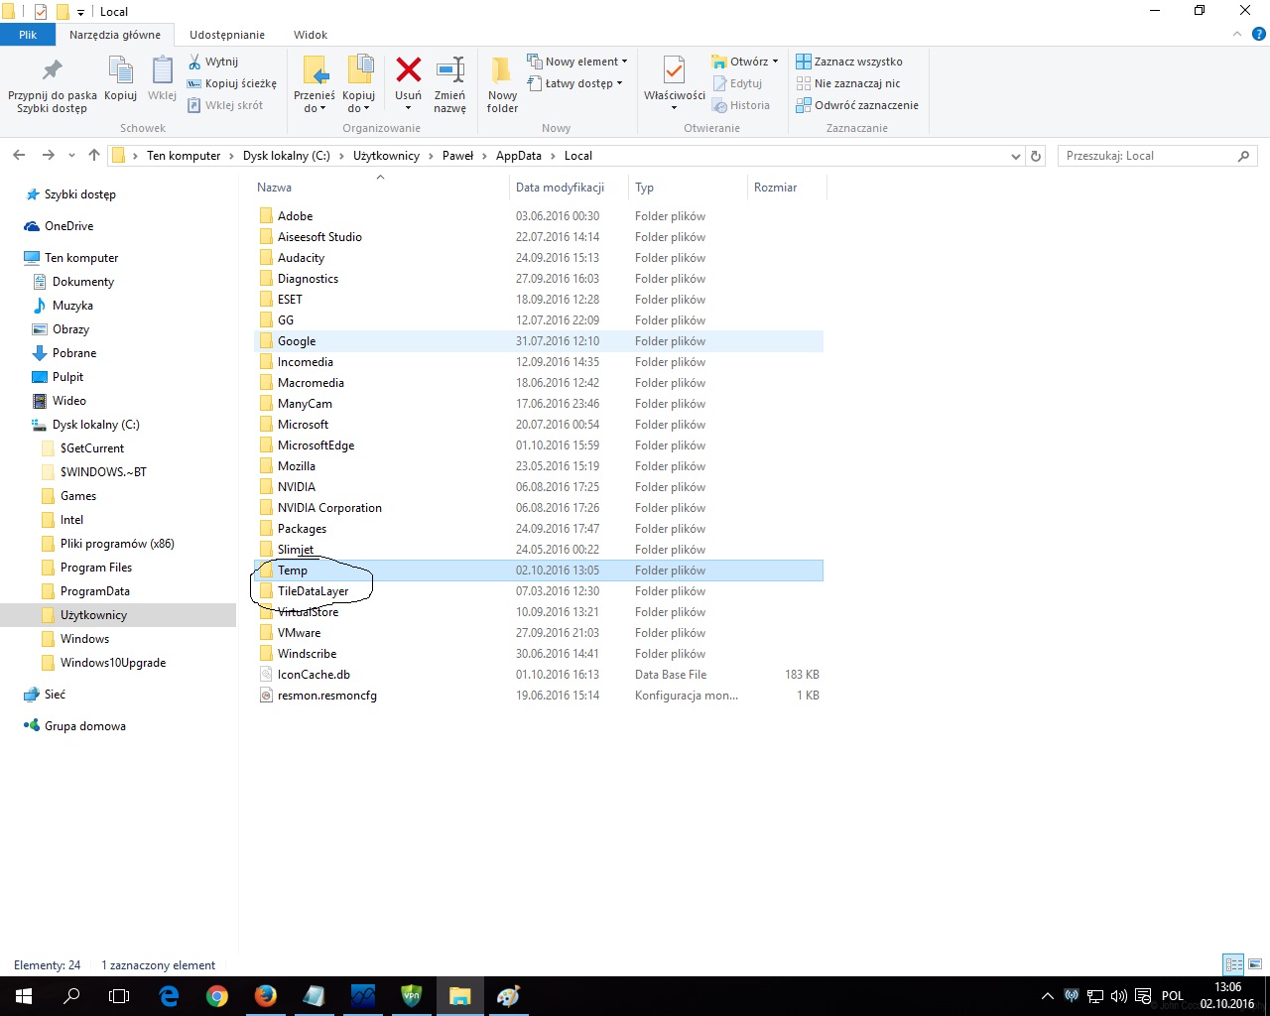The image size is (1270, 1016).
Task: Click the Kopiuj copy icon in Schowek
Action: coord(120,71)
